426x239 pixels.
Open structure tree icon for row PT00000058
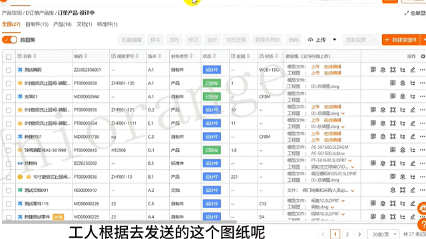413,83
